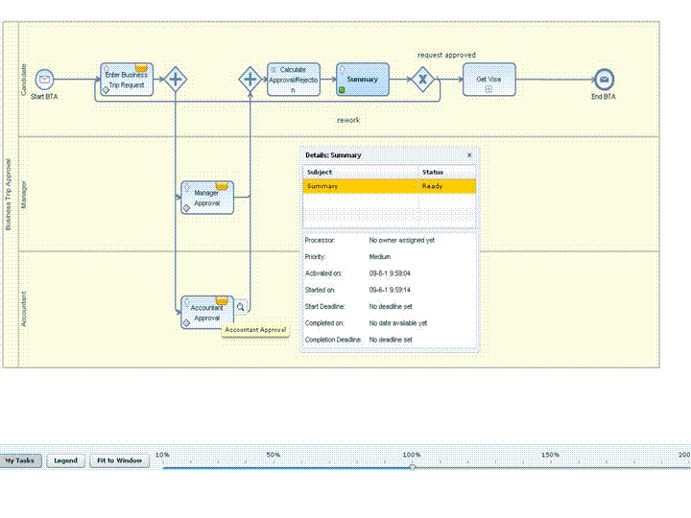Click the exclusive X gateway after Summary

(422, 80)
